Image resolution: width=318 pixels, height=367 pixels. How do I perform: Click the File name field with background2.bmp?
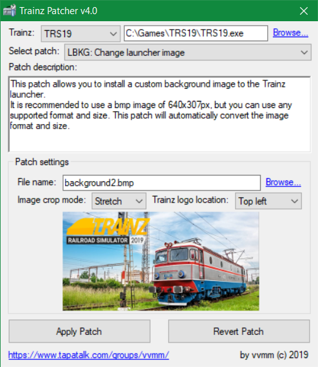(x=162, y=183)
